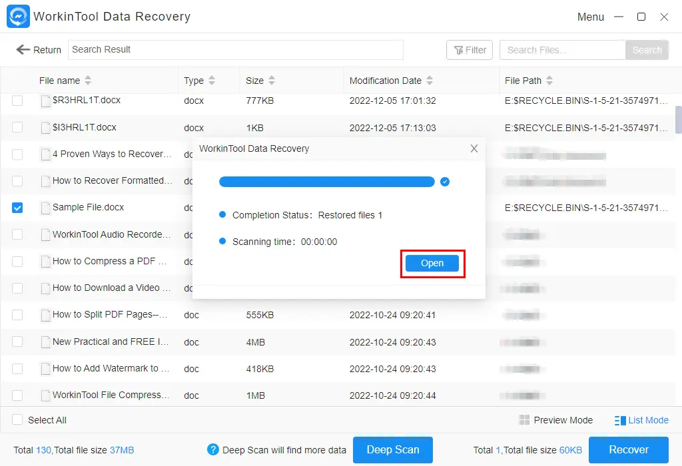
Task: Click file icon of Sample File.docx
Action: point(45,208)
